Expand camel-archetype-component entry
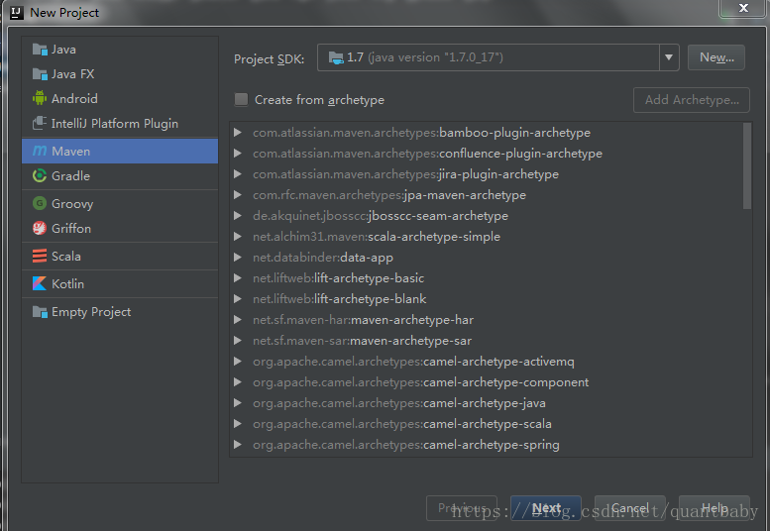Image resolution: width=770 pixels, height=531 pixels. coord(238,381)
